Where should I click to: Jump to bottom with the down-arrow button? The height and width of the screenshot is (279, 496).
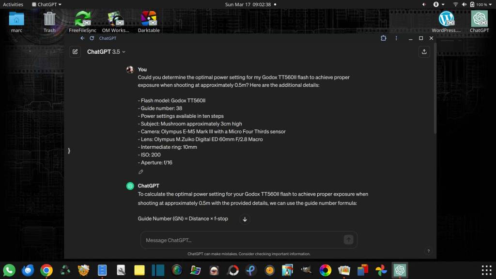tap(245, 219)
